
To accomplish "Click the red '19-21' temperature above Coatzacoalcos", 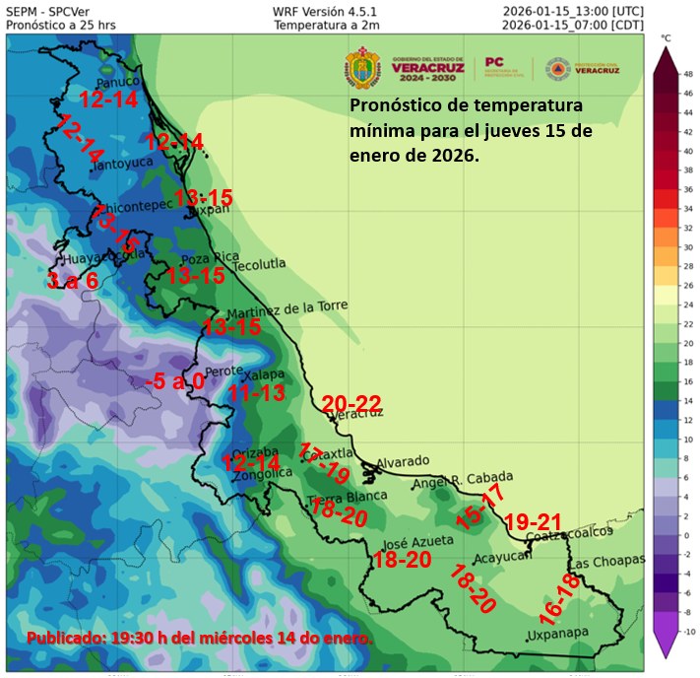I will 533,521.
